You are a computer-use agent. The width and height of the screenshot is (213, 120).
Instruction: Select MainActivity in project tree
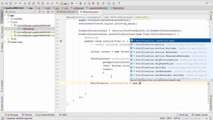pyautogui.click(x=29, y=29)
